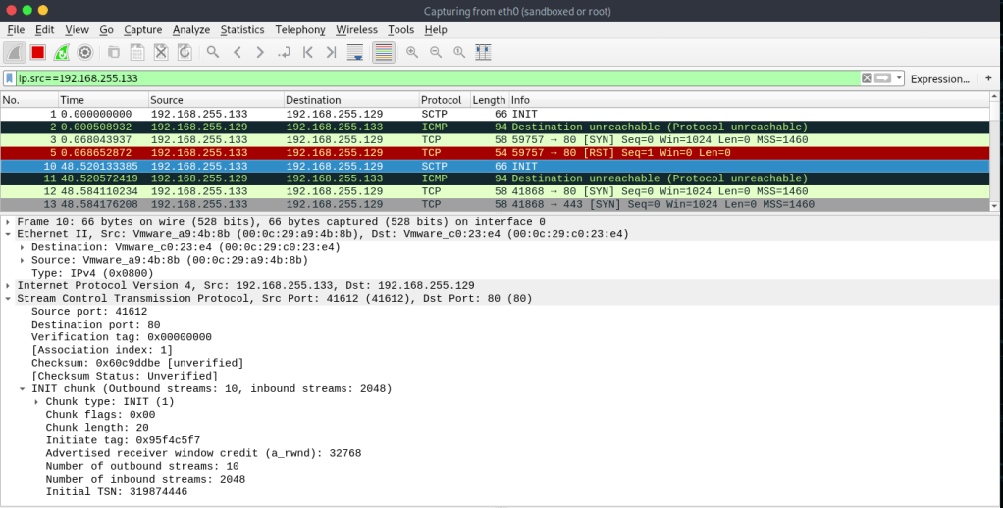Add a filter button with plus

[x=988, y=78]
